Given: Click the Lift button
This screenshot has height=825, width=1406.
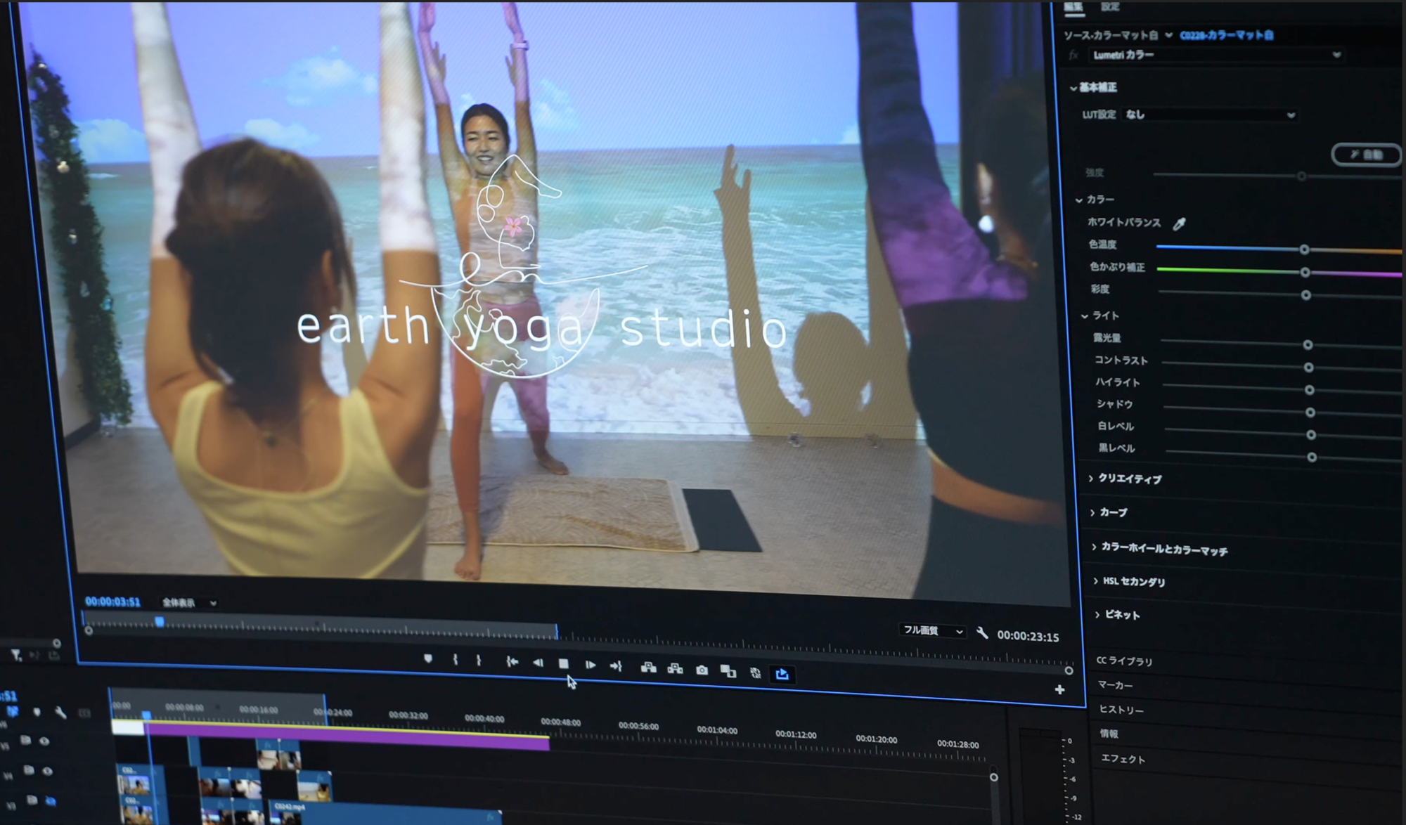Looking at the screenshot, I should click(648, 668).
